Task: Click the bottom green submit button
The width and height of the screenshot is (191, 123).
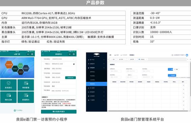Action: (x=59, y=112)
